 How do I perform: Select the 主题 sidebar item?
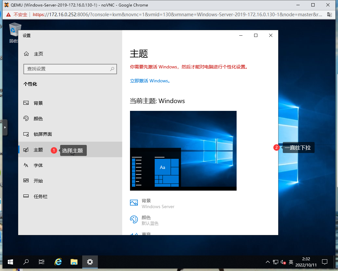pos(70,150)
